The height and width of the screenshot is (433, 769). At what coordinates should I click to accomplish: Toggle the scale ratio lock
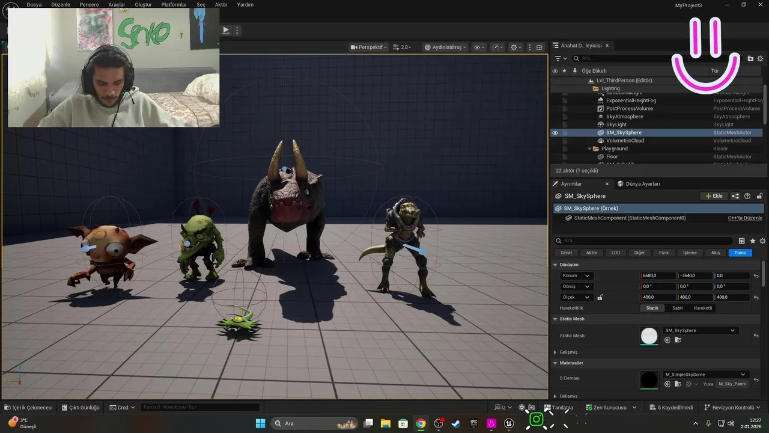[600, 297]
